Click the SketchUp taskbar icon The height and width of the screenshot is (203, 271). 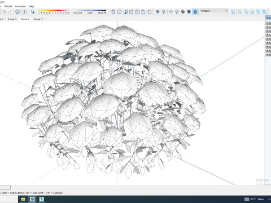click(x=32, y=199)
